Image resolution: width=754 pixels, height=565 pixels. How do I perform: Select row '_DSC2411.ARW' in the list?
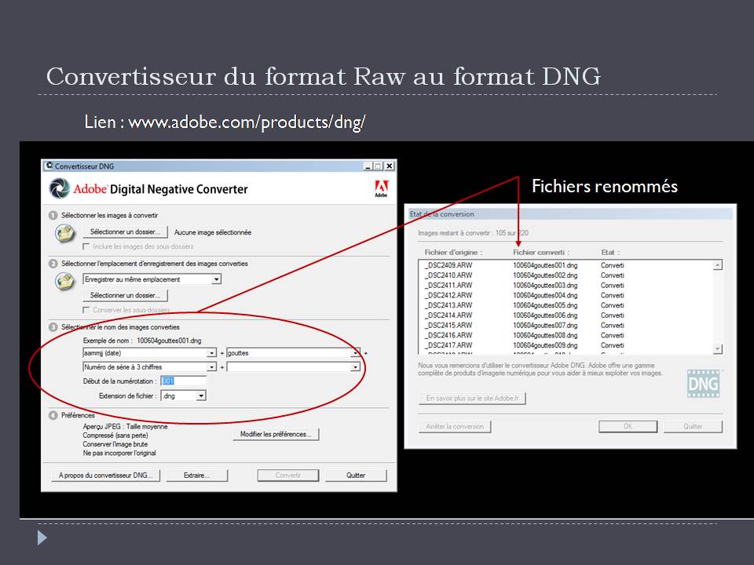565,286
